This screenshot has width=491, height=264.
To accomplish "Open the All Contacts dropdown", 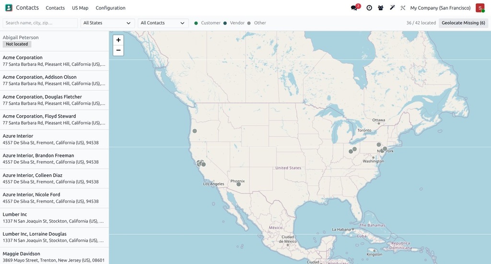I will coord(163,23).
